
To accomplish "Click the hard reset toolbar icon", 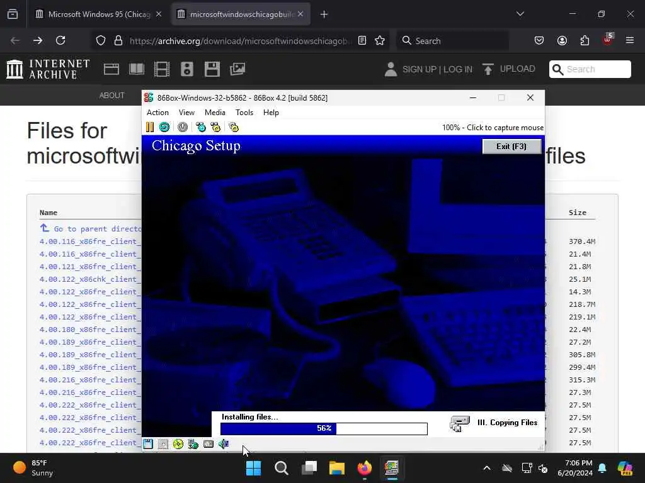I will pyautogui.click(x=164, y=127).
